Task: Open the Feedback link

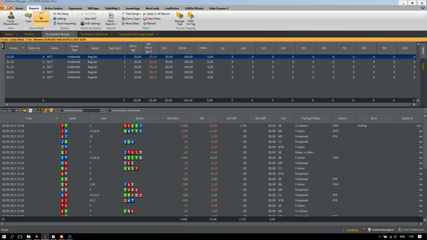Action: [352, 230]
